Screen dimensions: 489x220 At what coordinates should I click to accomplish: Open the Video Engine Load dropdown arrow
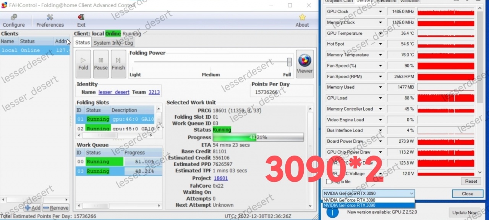click(x=381, y=120)
